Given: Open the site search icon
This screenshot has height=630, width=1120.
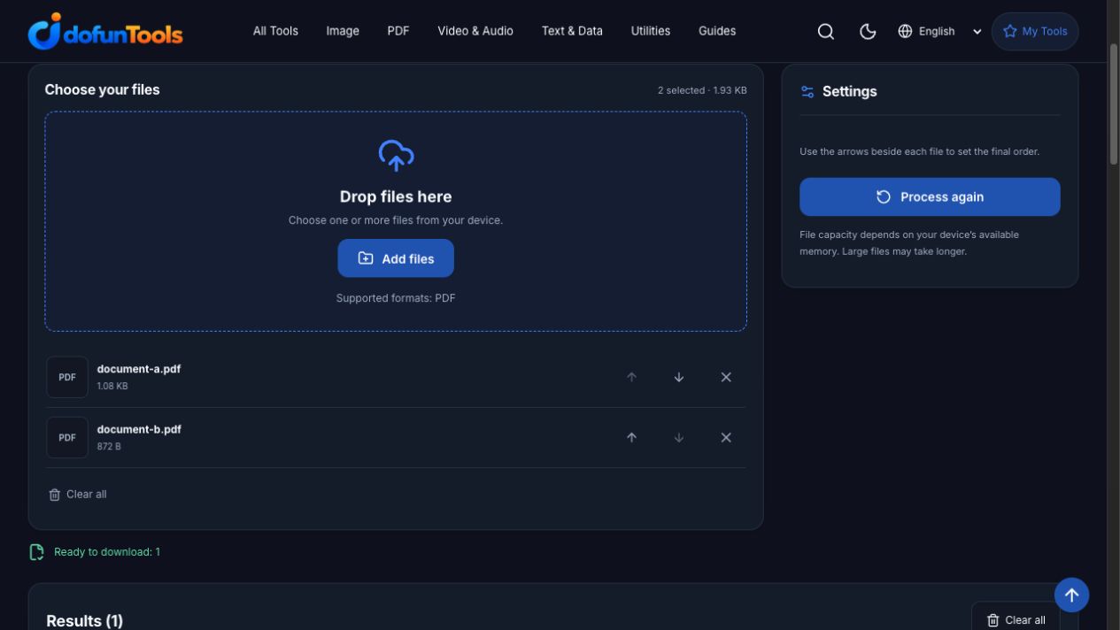Looking at the screenshot, I should (826, 31).
